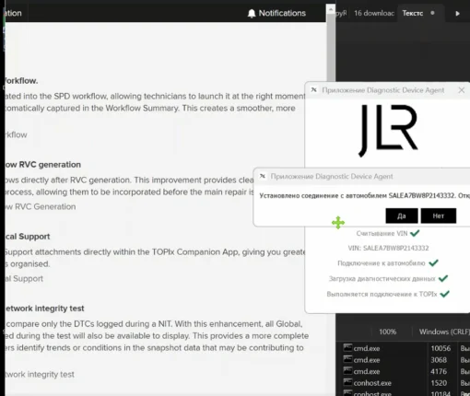Click the Подключение к автомобилю checkmark

click(433, 262)
